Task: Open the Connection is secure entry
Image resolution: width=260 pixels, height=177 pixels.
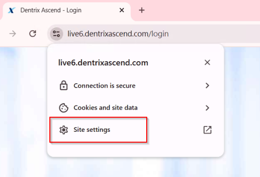Action: (135, 86)
